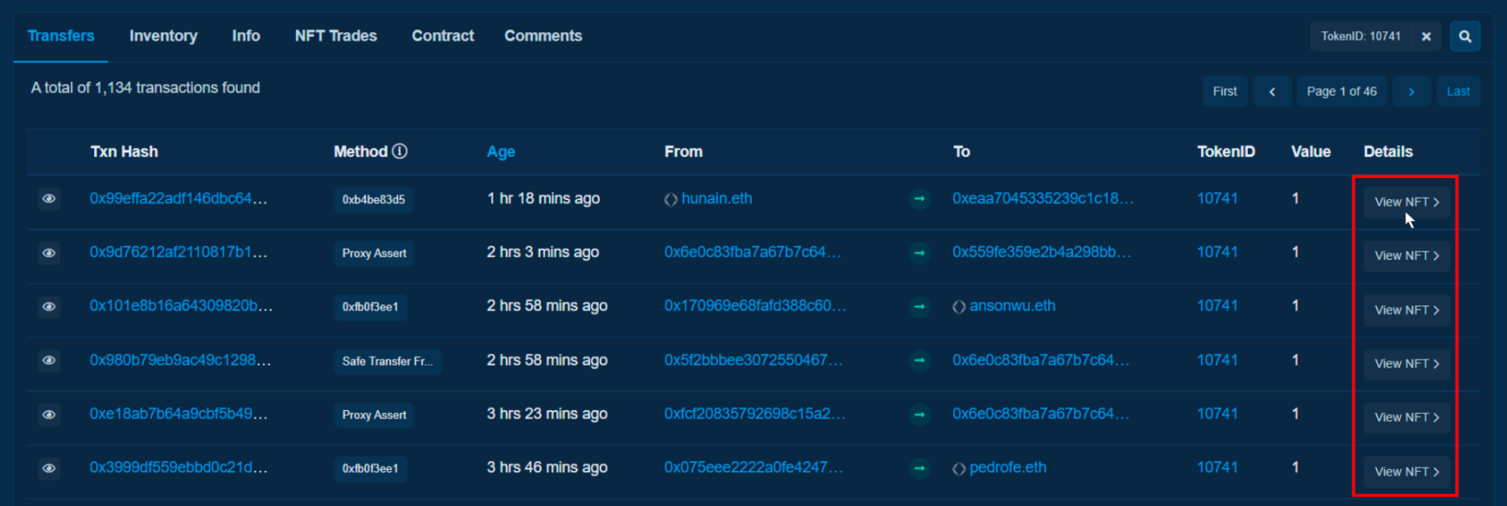Viewport: 1507px width, 506px height.
Task: Click eye icon for transaction 0x980b79eb9ac49c1298
Action: [x=50, y=361]
